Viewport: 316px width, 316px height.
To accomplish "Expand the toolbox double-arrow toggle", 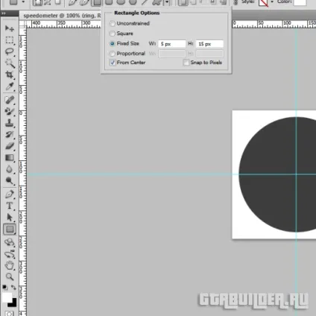I will click(4, 13).
